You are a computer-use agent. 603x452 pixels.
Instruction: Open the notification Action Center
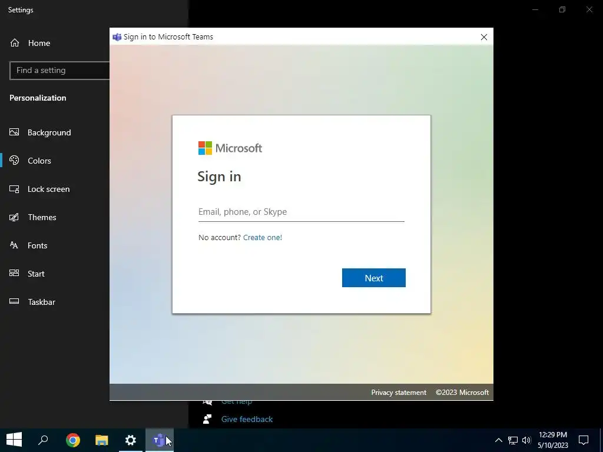pos(584,440)
